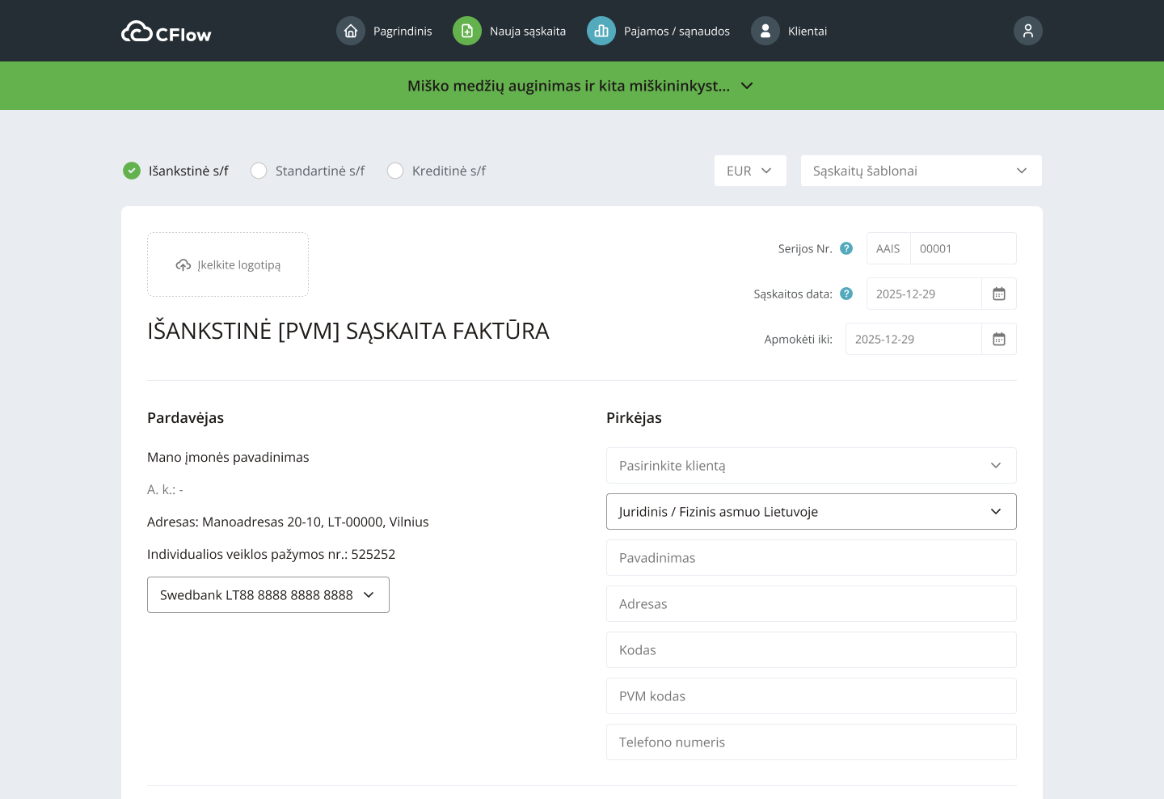Open Nauja sąskaita menu item
The height and width of the screenshot is (799, 1164).
528,31
